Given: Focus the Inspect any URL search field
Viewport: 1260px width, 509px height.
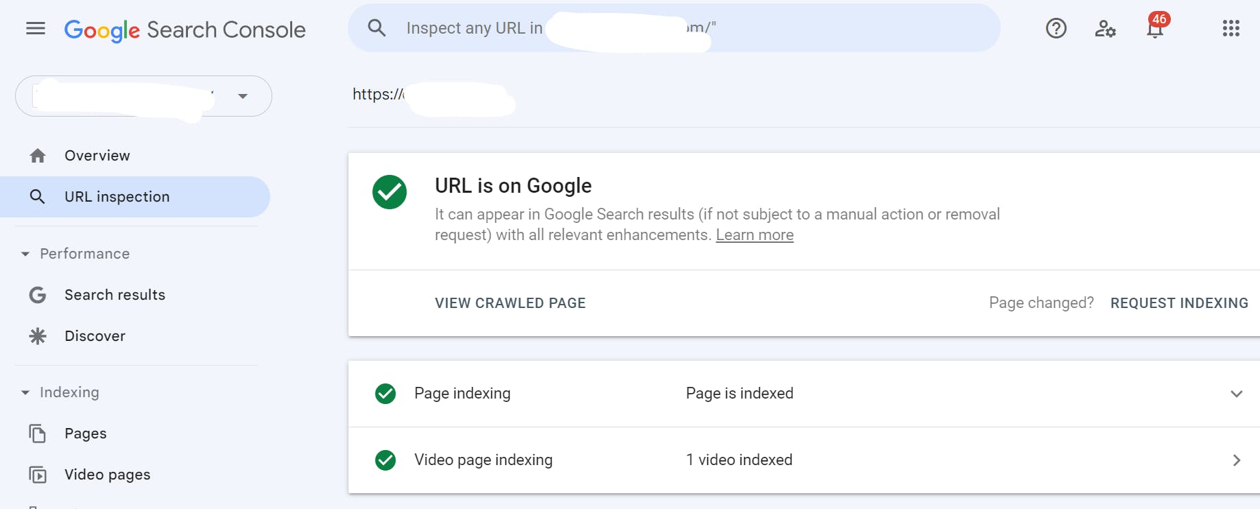Looking at the screenshot, I should 674,28.
